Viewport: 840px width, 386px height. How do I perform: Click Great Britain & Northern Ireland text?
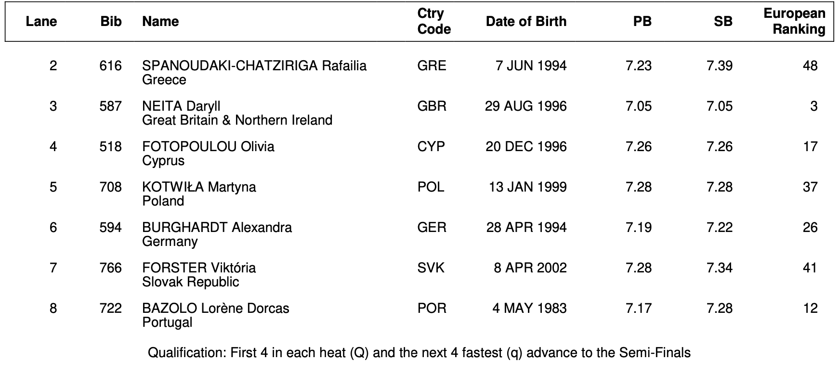(x=237, y=120)
